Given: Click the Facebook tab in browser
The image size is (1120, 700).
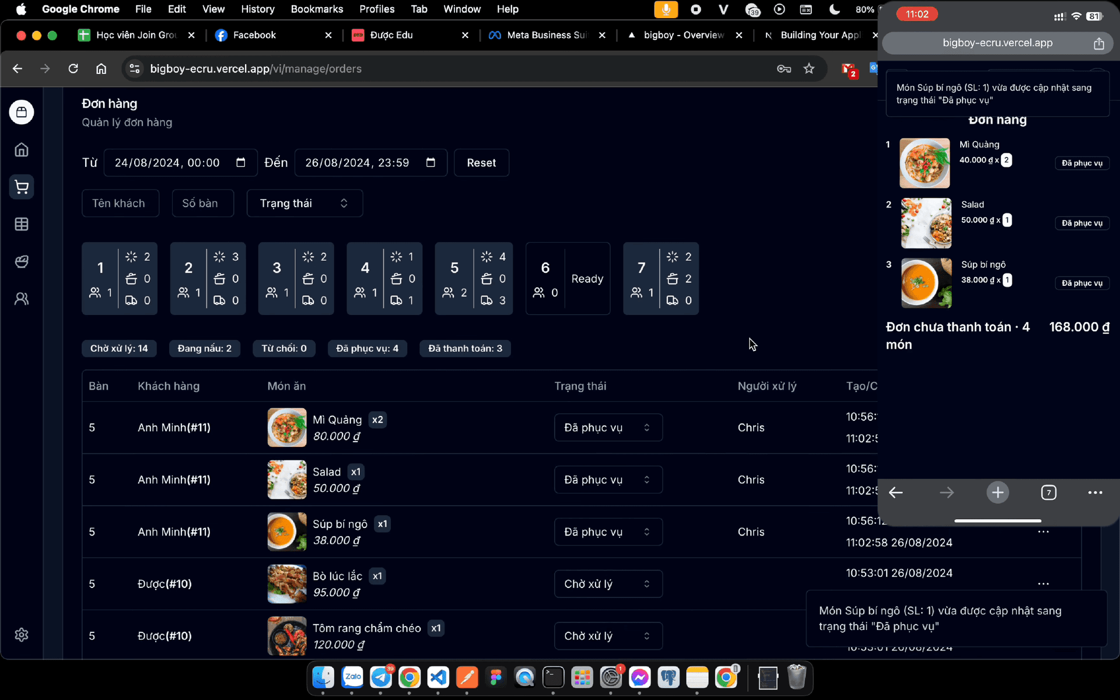Looking at the screenshot, I should point(254,34).
